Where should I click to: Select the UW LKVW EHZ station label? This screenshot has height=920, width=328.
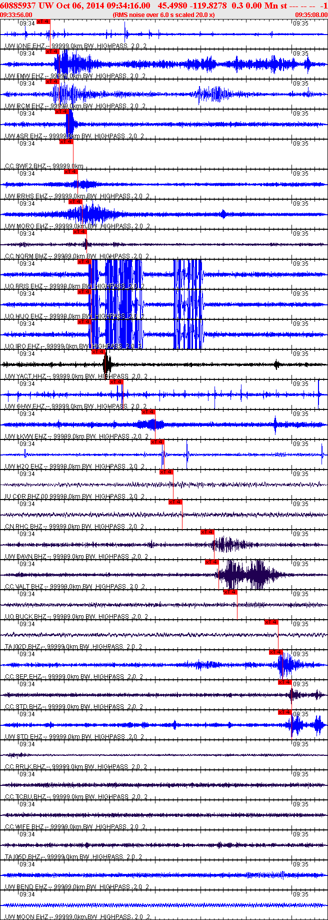point(26,436)
